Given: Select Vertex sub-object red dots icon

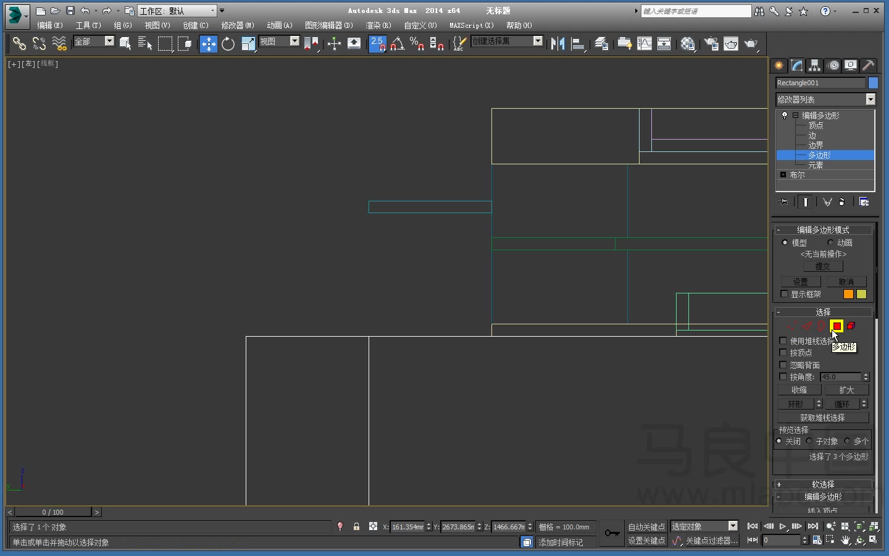Looking at the screenshot, I should pyautogui.click(x=792, y=326).
